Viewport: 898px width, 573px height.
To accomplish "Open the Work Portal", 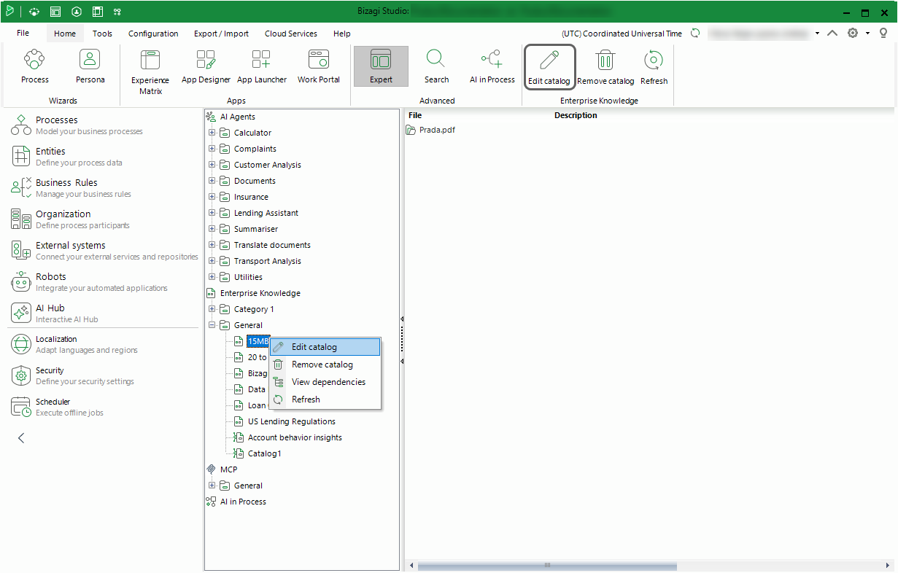I will [318, 67].
